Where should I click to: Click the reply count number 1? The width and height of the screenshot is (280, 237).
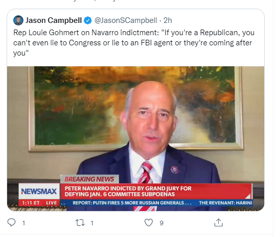click(23, 223)
